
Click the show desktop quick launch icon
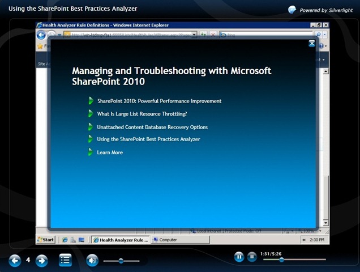click(x=82, y=240)
